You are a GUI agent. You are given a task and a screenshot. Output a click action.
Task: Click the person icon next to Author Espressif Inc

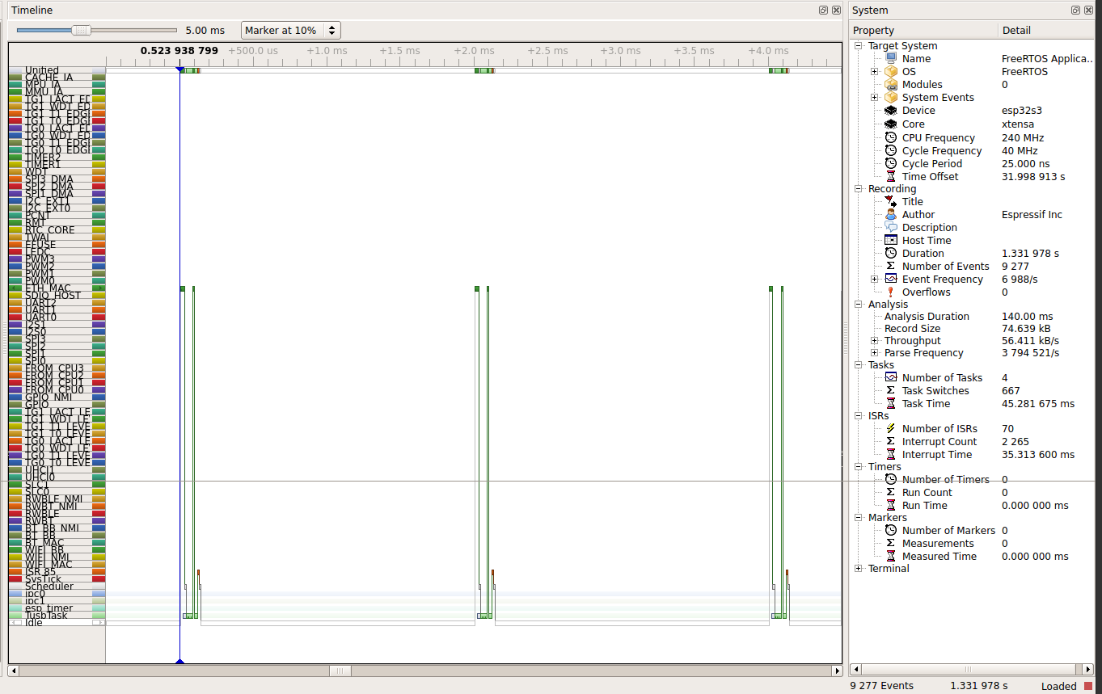point(890,214)
